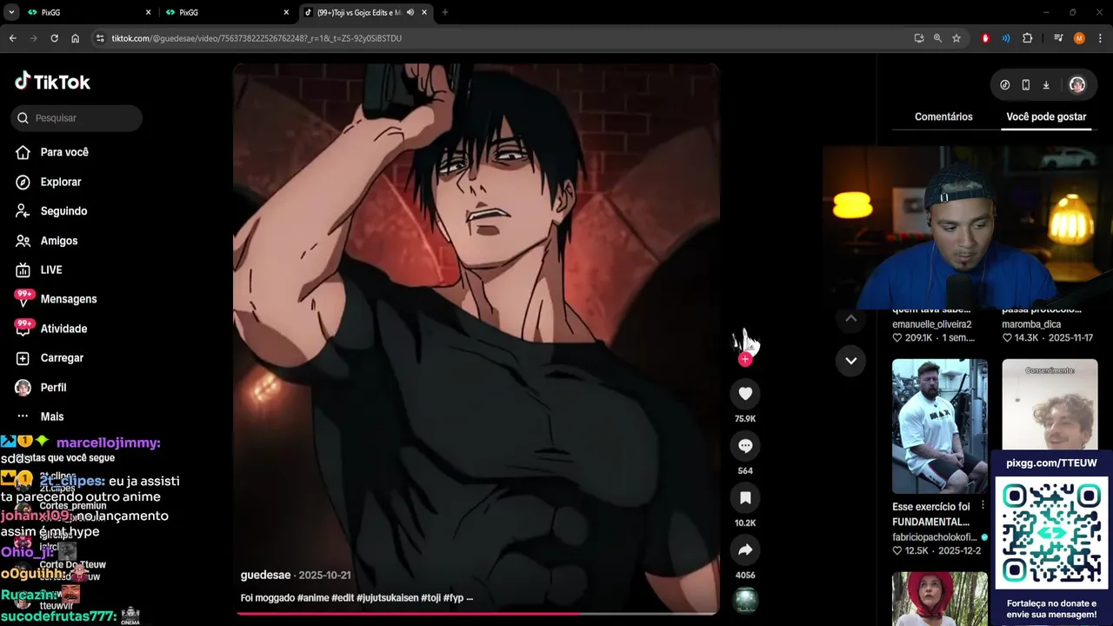Screen dimensions: 1113x626
Task: Open the media control playlist icon
Action: point(1058,38)
